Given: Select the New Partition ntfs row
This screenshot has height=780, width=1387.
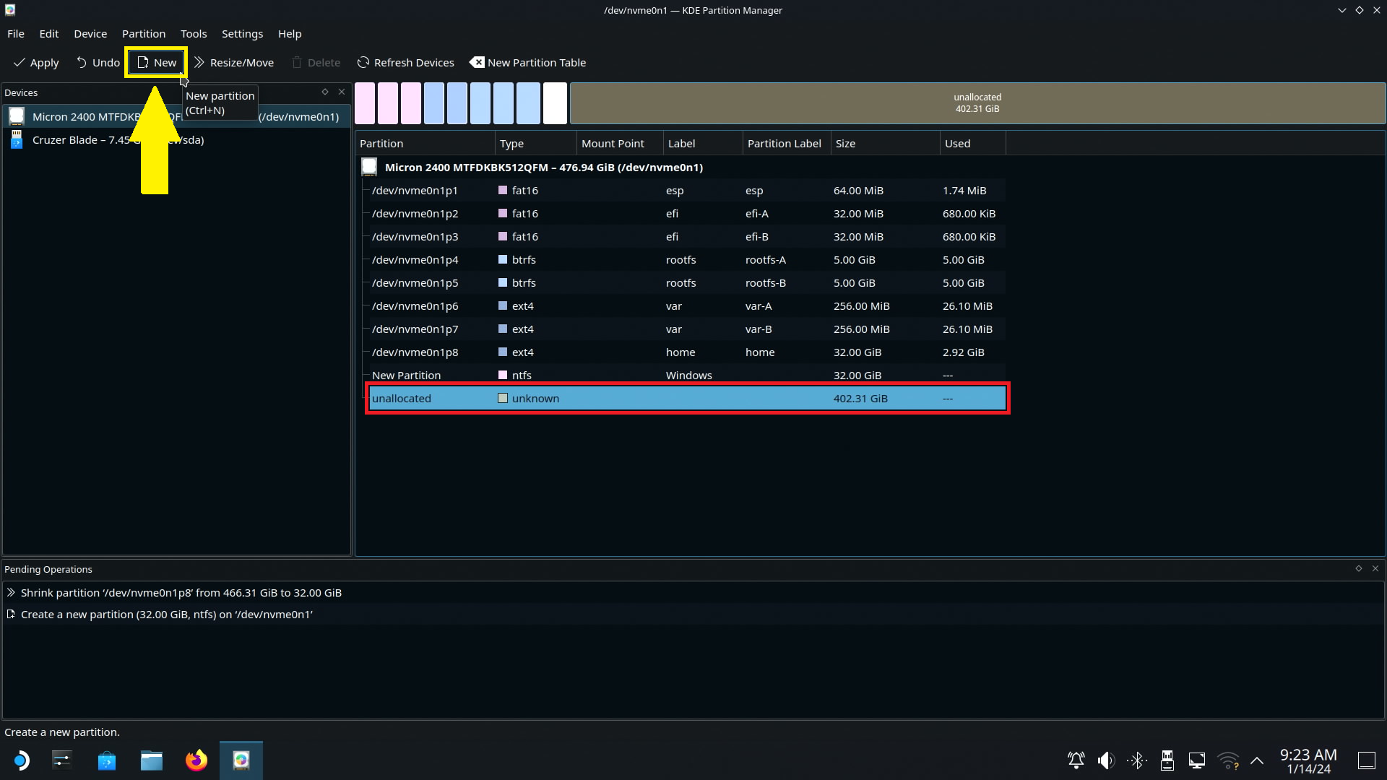Looking at the screenshot, I should tap(406, 376).
